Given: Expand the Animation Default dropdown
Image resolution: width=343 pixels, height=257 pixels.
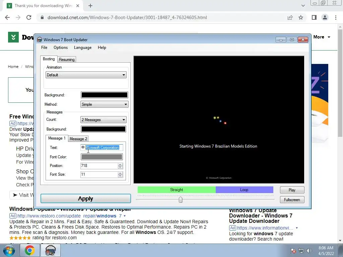Looking at the screenshot, I should 86,75.
